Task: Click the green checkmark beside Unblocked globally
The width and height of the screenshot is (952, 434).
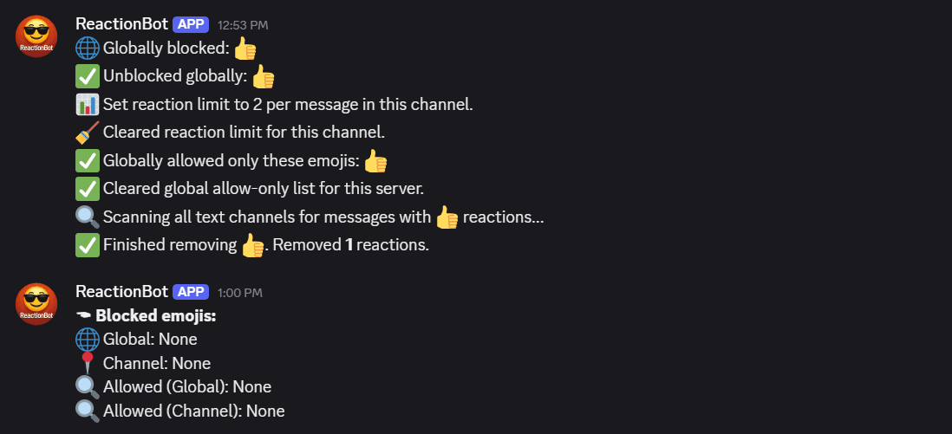Action: click(88, 76)
